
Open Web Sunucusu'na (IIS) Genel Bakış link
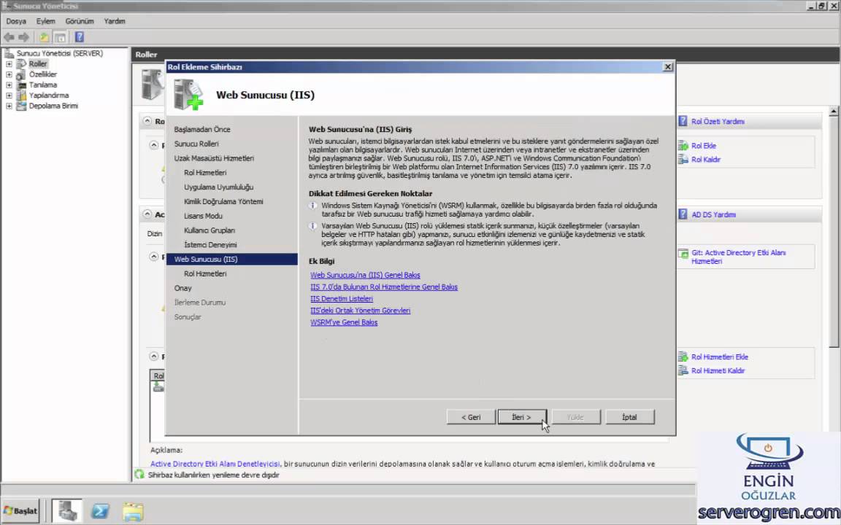pos(365,276)
